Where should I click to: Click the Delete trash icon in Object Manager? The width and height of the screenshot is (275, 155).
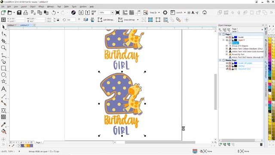pos(261,145)
